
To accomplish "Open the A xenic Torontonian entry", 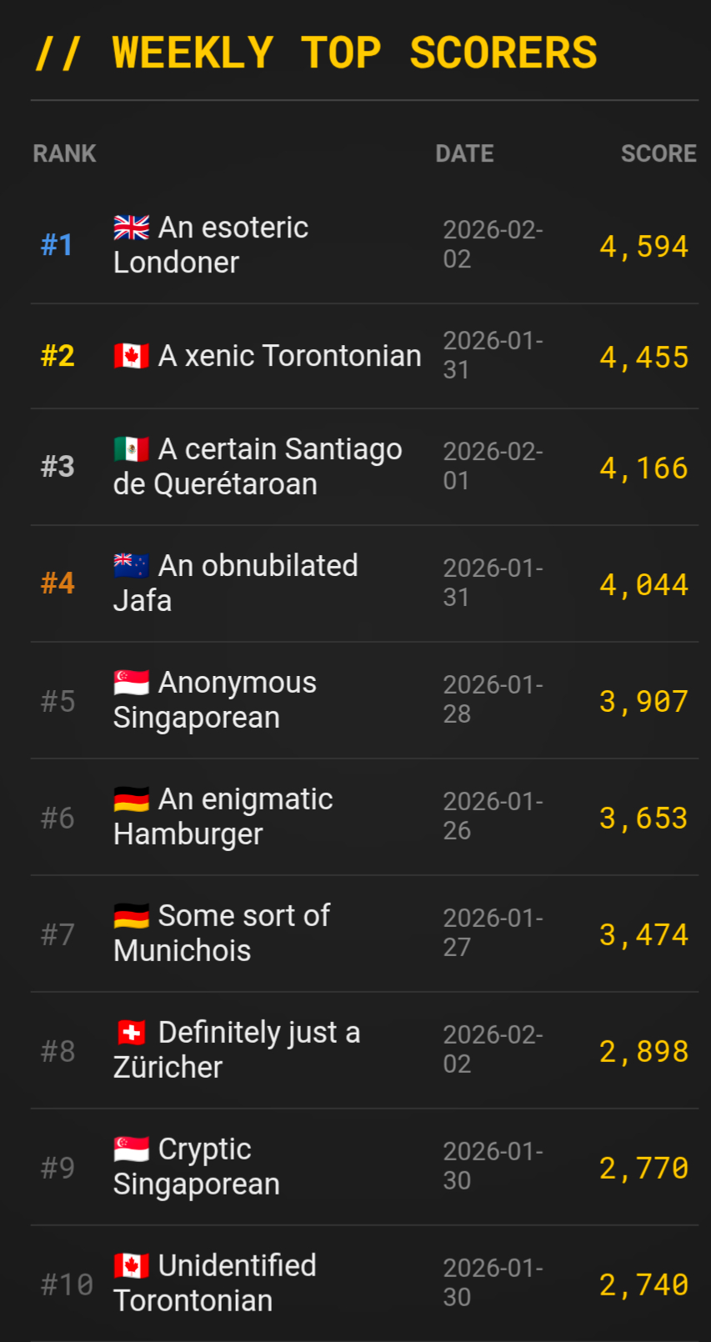I will 289,356.
